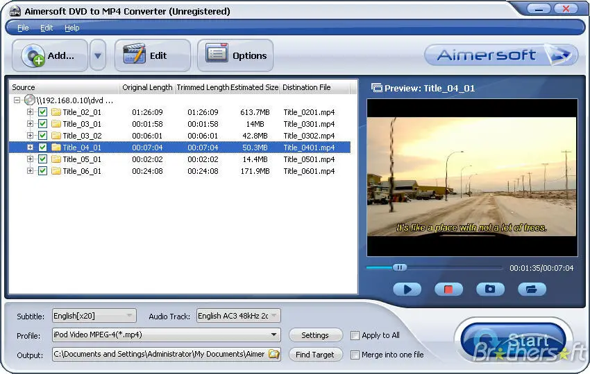Uncheck Title_02_01 checkbox

tap(42, 112)
